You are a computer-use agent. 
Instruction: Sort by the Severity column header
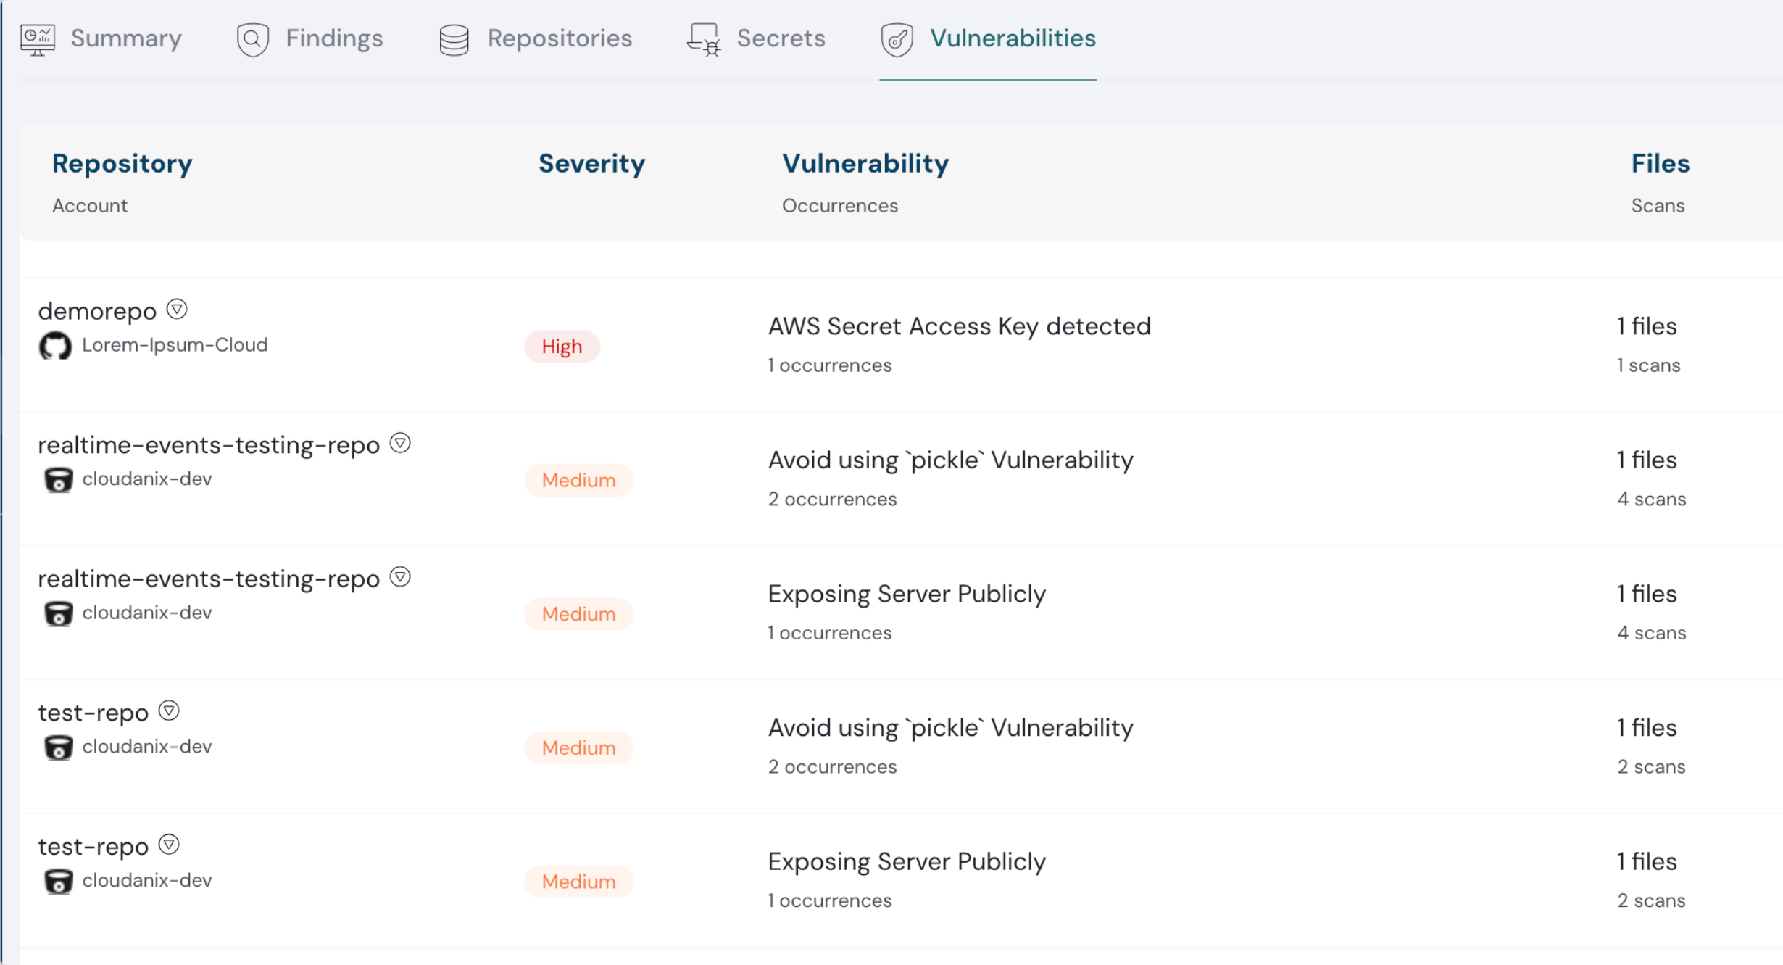(591, 163)
